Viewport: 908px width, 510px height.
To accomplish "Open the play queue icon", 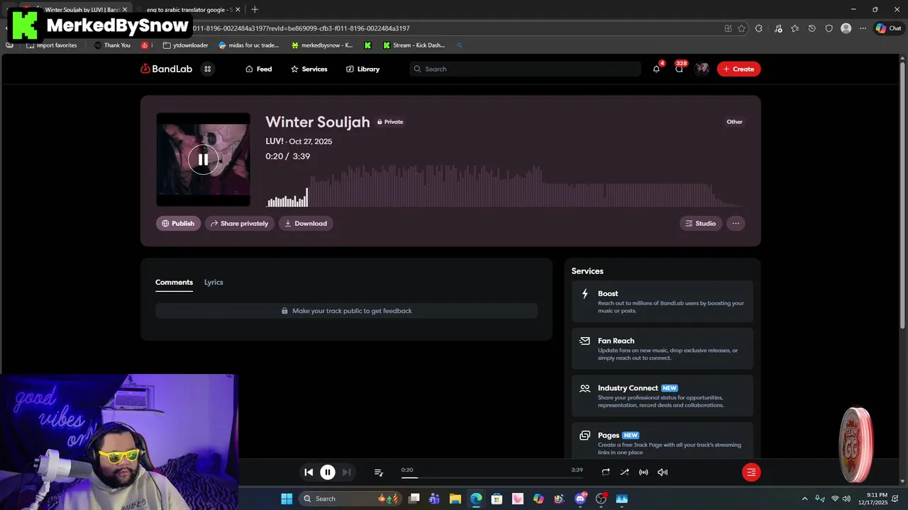I will tap(378, 472).
